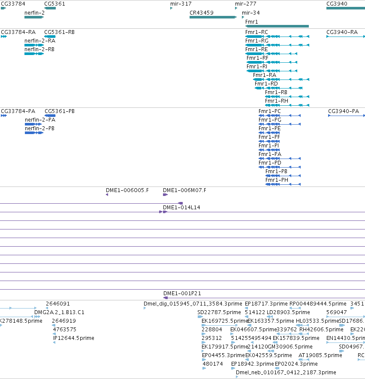365x379 pixels.
Task: Open the DME1-014L14 clone label
Action: 181,208
